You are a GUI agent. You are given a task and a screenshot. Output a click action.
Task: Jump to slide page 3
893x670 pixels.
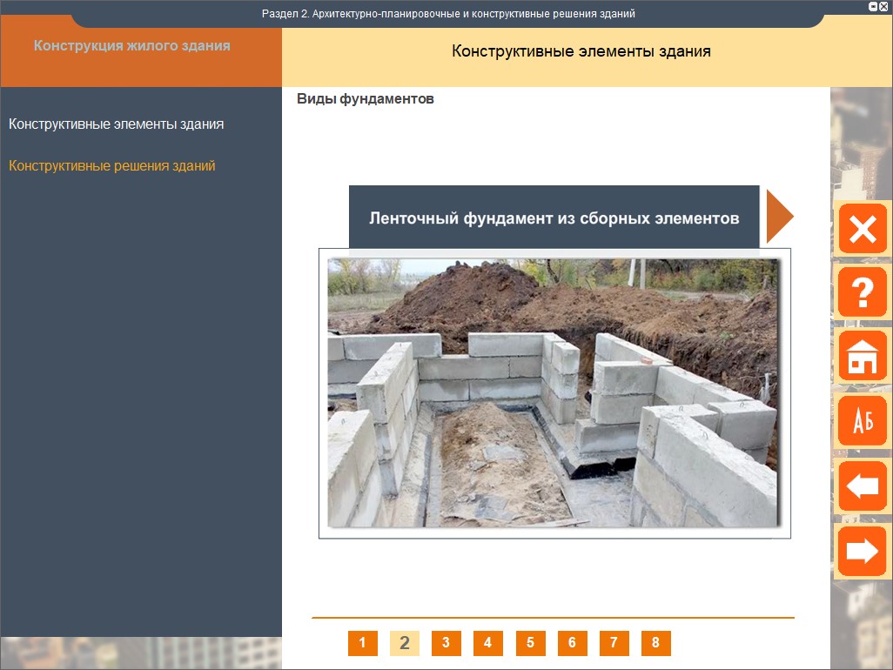click(446, 643)
